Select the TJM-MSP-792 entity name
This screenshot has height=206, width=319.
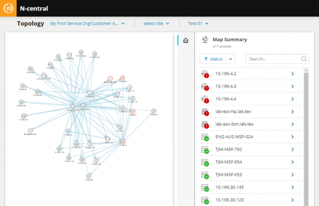tap(228, 149)
